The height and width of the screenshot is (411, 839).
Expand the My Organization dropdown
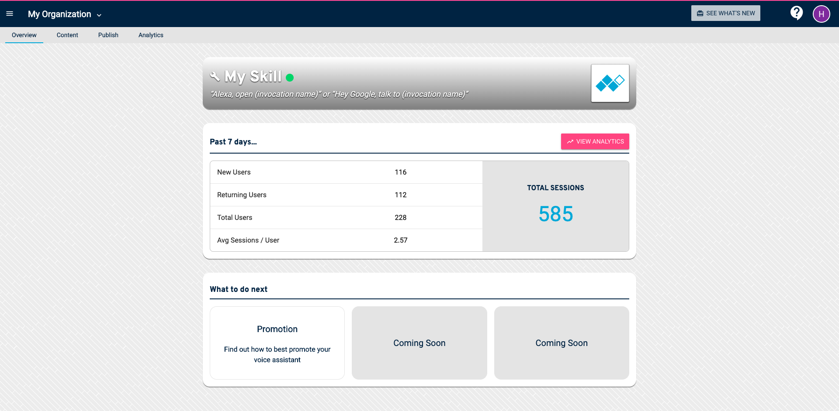click(65, 14)
